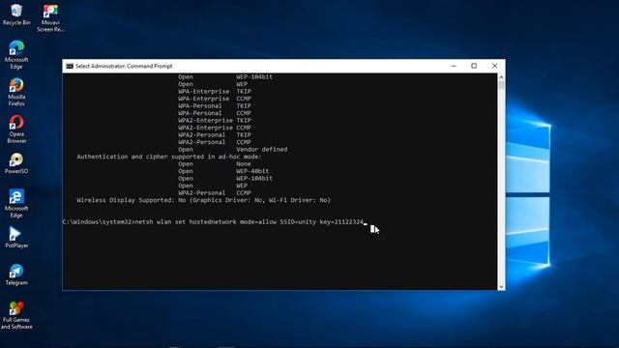The width and height of the screenshot is (619, 348).
Task: Click the 'key=21122324' text in command
Action: [341, 222]
